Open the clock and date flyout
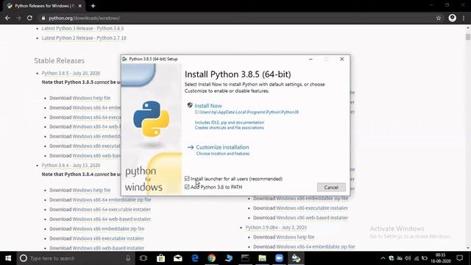This screenshot has width=471, height=265. (440, 258)
